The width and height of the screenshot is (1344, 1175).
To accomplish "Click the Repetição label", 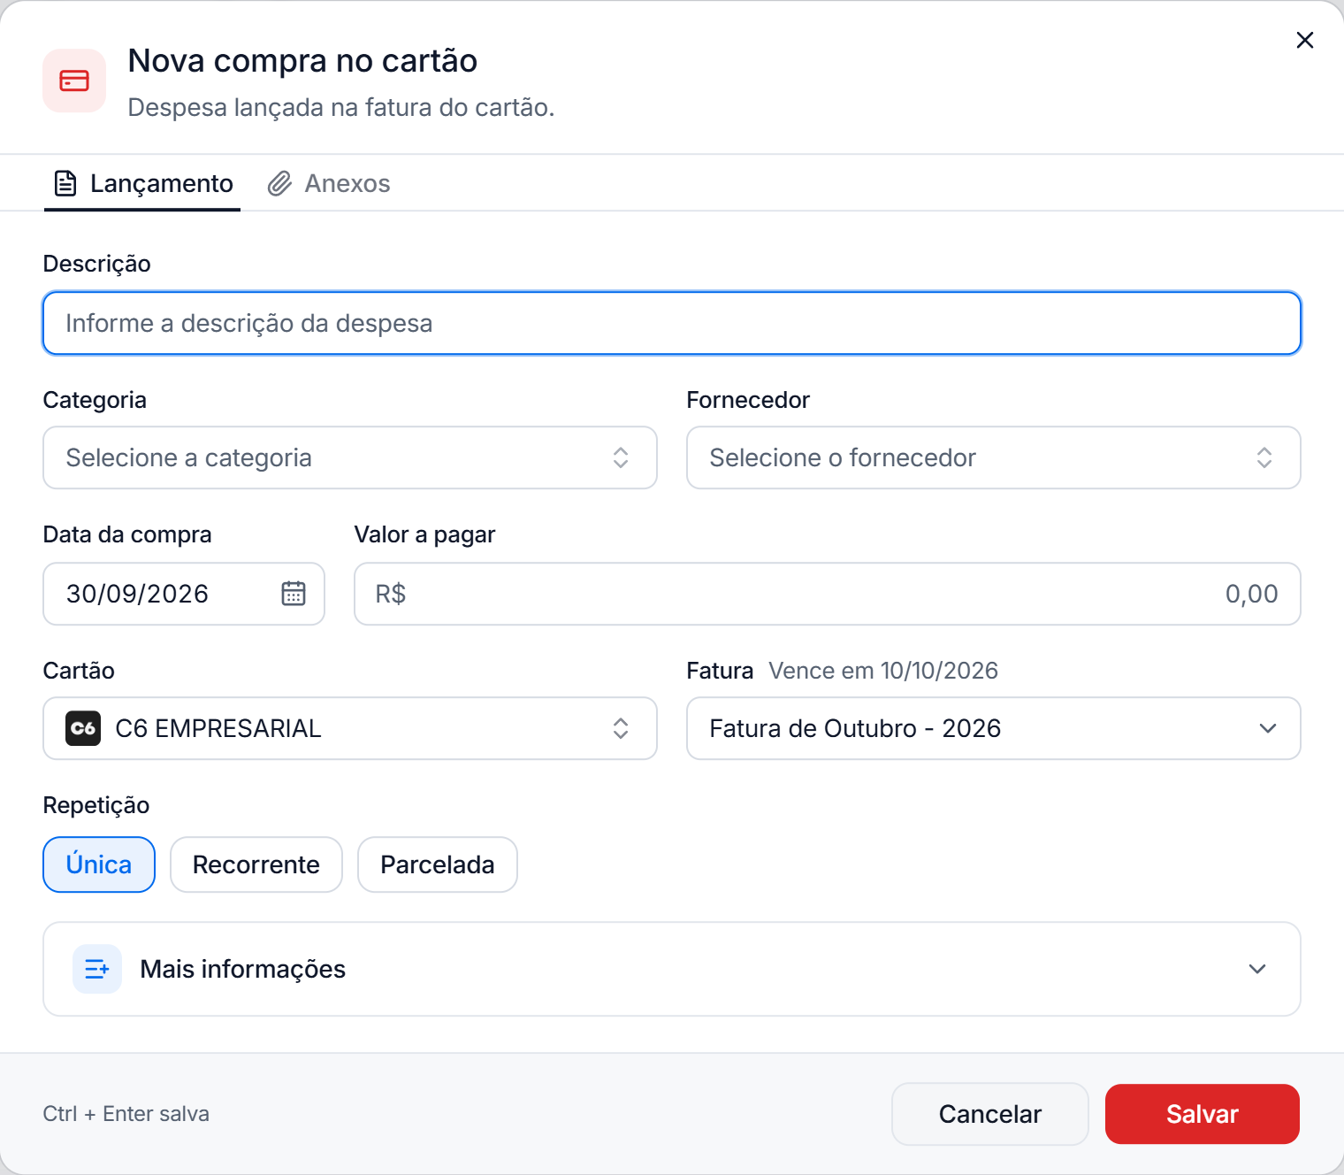I will (x=96, y=805).
